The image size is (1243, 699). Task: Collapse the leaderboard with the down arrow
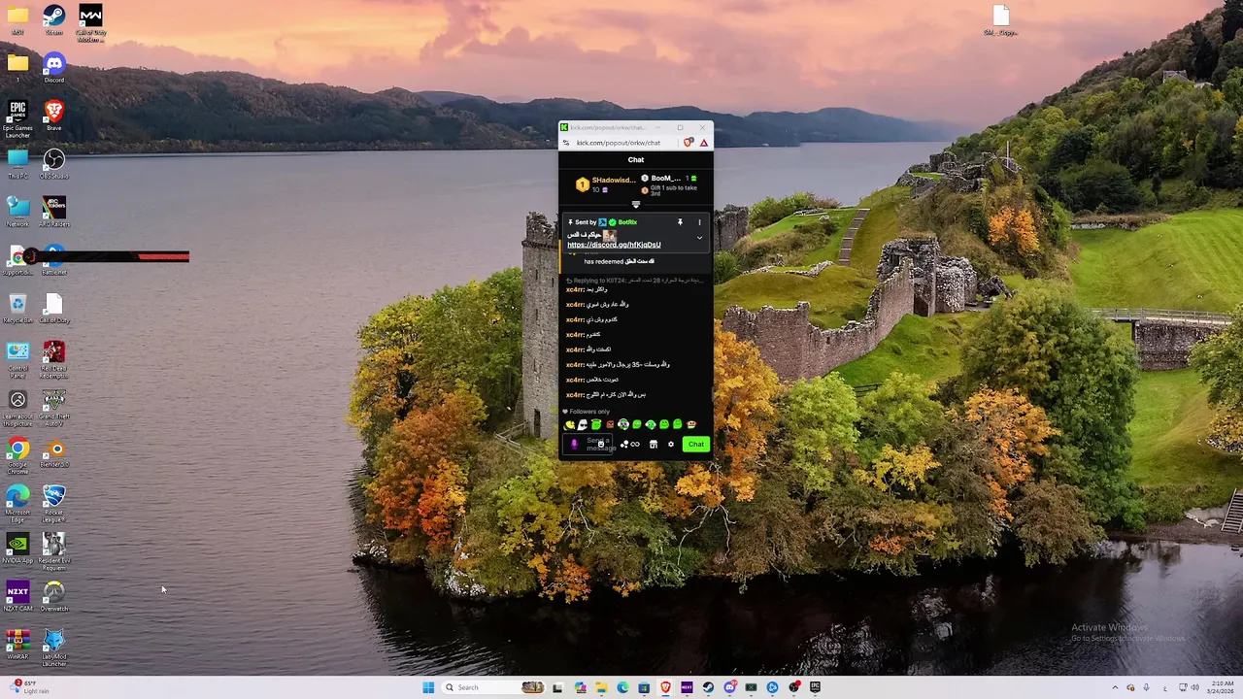click(636, 205)
